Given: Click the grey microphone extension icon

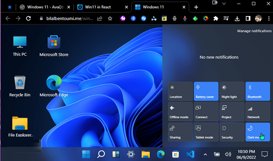Looking at the screenshot, I should (x=174, y=18).
